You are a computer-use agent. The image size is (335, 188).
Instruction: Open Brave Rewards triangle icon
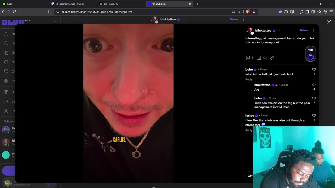[x=254, y=12]
